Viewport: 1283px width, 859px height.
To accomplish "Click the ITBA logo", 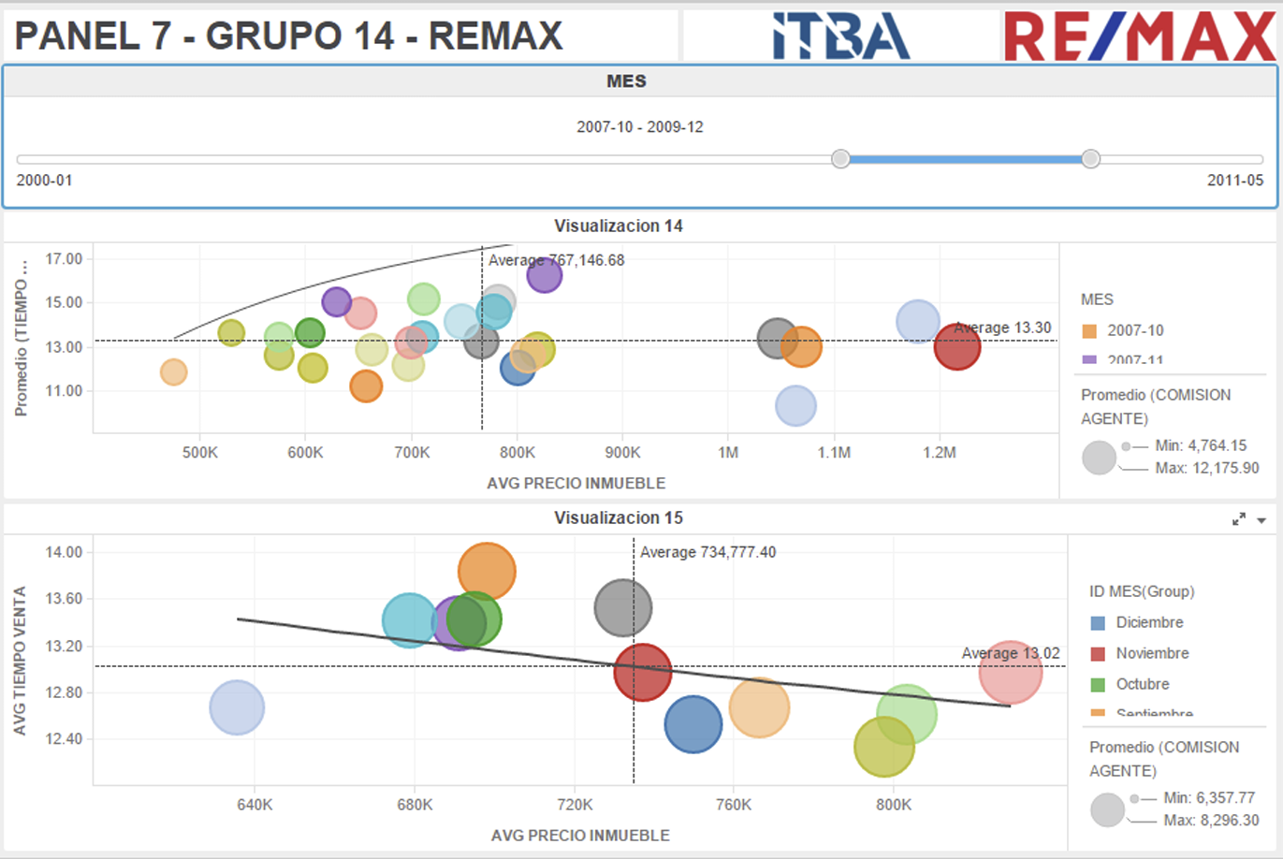I will 840,36.
